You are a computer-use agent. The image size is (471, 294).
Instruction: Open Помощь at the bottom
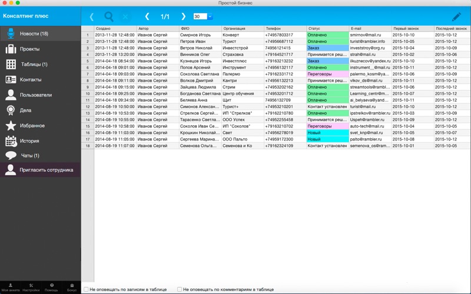[52, 288]
